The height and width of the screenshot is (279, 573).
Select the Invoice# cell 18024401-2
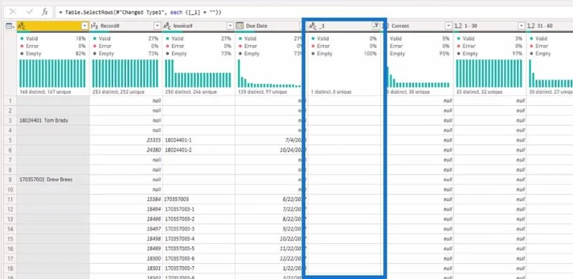pyautogui.click(x=198, y=150)
